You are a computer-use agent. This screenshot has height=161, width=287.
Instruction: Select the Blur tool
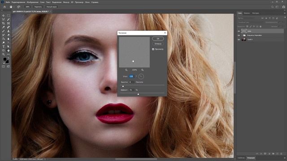coord(9,39)
